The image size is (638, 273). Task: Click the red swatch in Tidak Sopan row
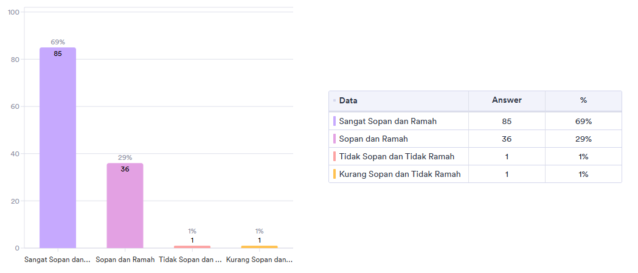click(x=335, y=156)
